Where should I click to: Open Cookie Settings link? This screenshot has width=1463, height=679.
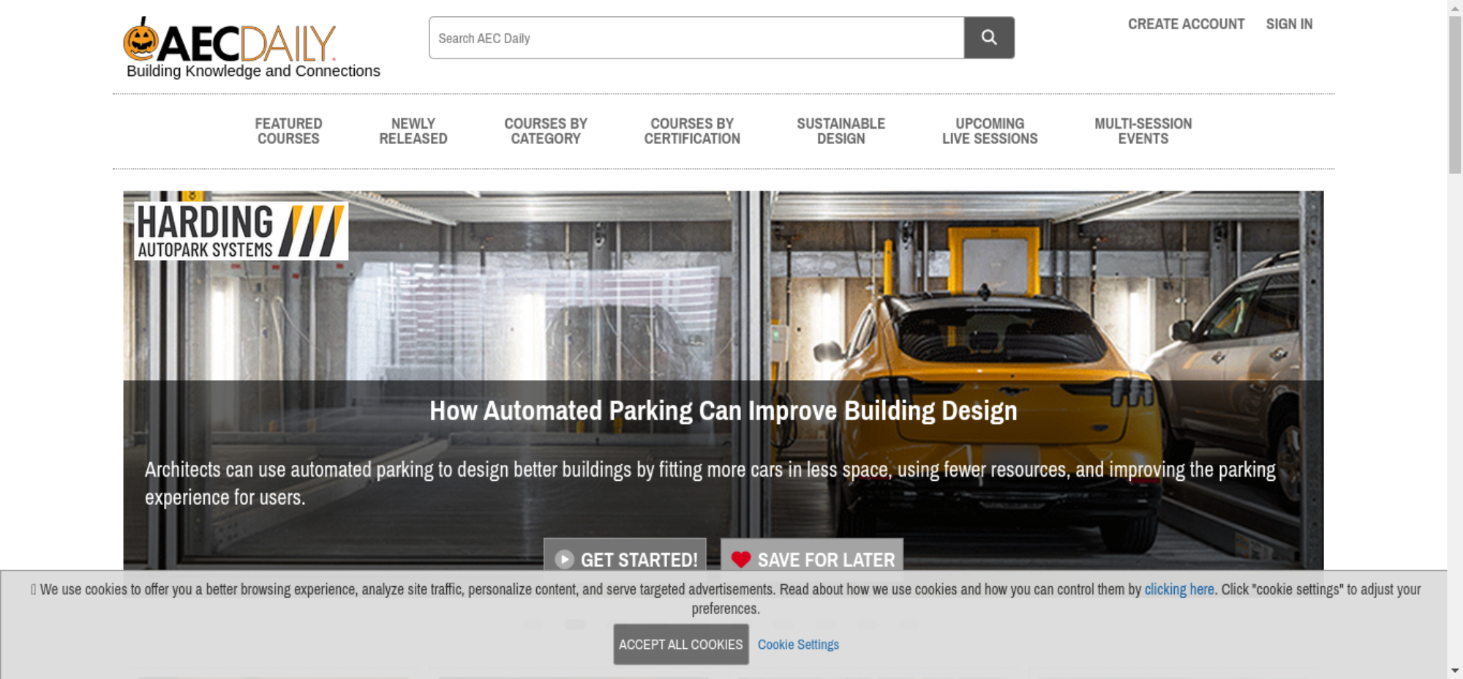(x=798, y=645)
